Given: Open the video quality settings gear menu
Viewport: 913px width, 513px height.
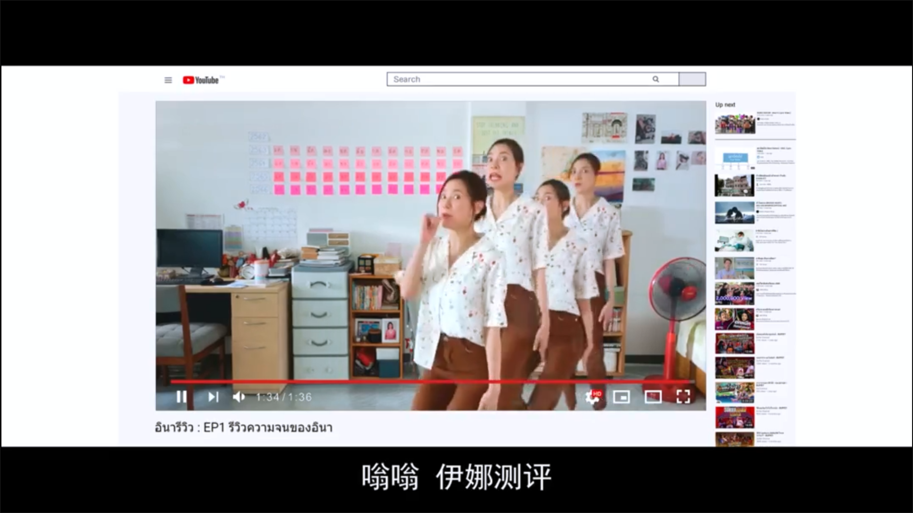Looking at the screenshot, I should pos(592,398).
